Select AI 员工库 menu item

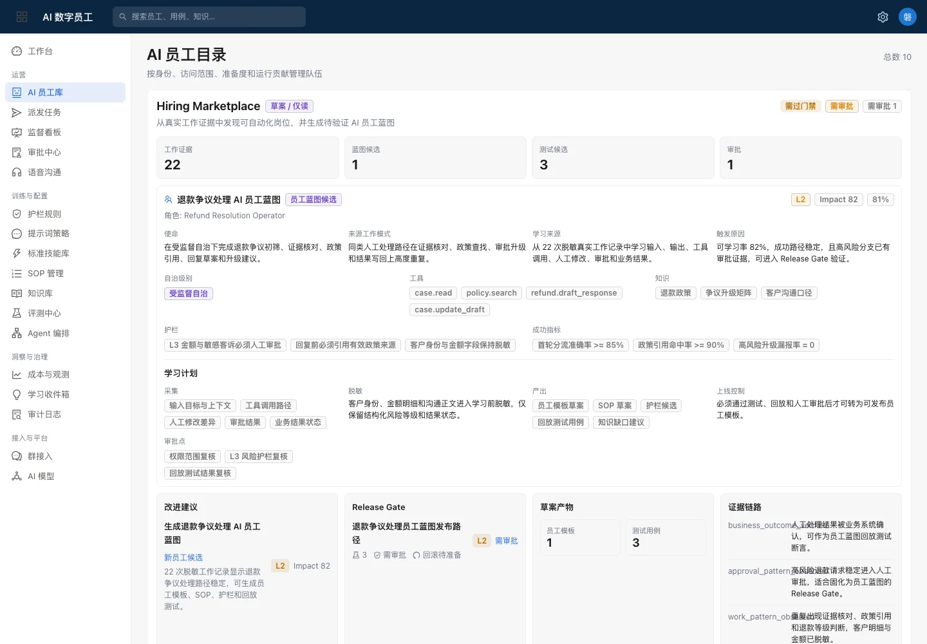tap(65, 92)
